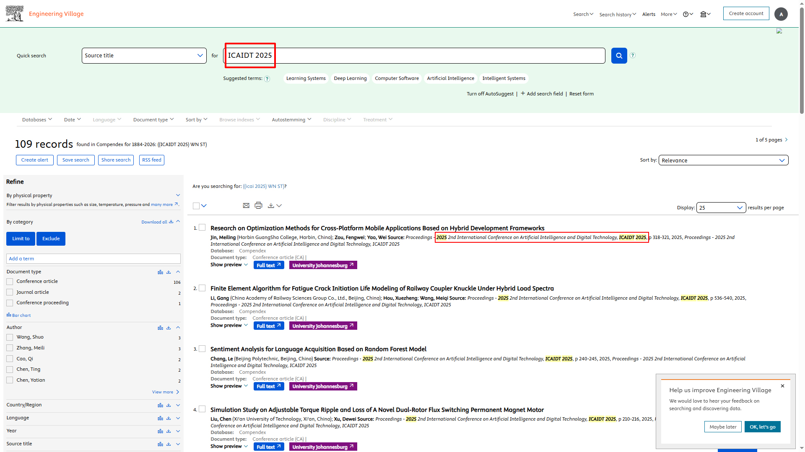
Task: Click the print records icon
Action: 258,205
